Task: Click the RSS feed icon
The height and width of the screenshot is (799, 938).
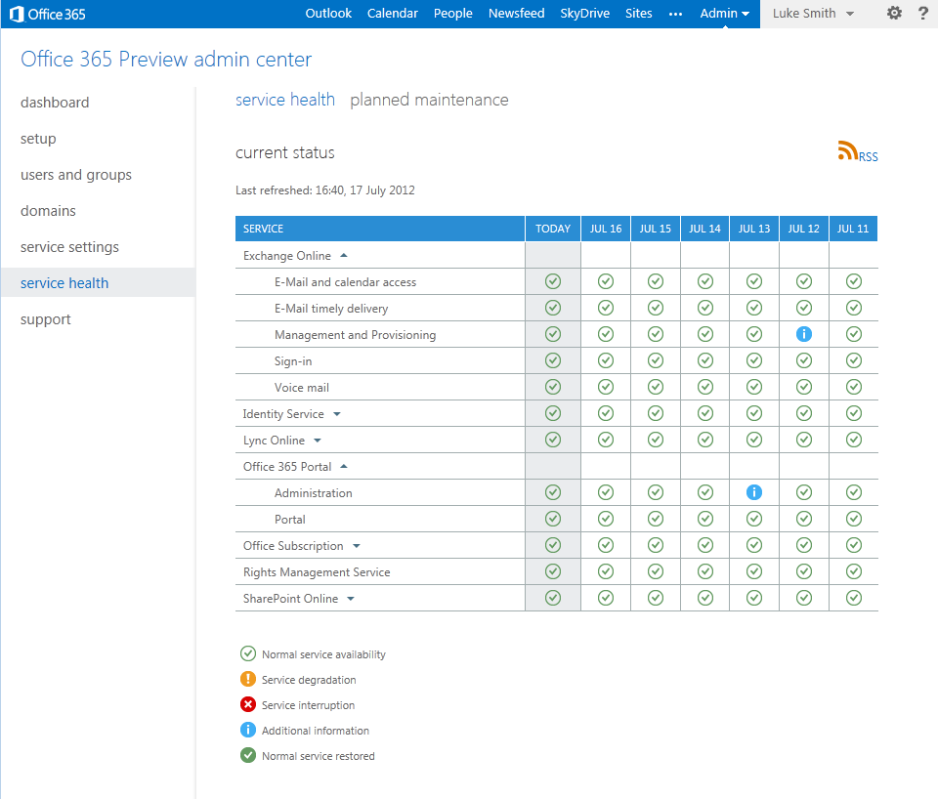Action: pyautogui.click(x=847, y=151)
